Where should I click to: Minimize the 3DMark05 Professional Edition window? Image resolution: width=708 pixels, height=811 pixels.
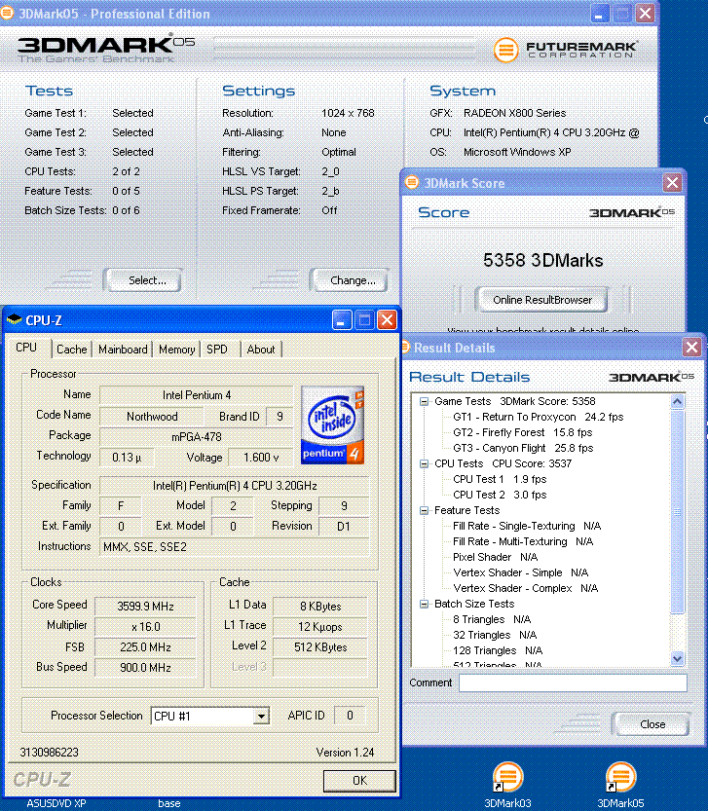tap(599, 14)
